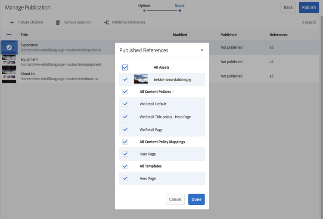
Task: Click the All Assets group label
Action: click(161, 67)
